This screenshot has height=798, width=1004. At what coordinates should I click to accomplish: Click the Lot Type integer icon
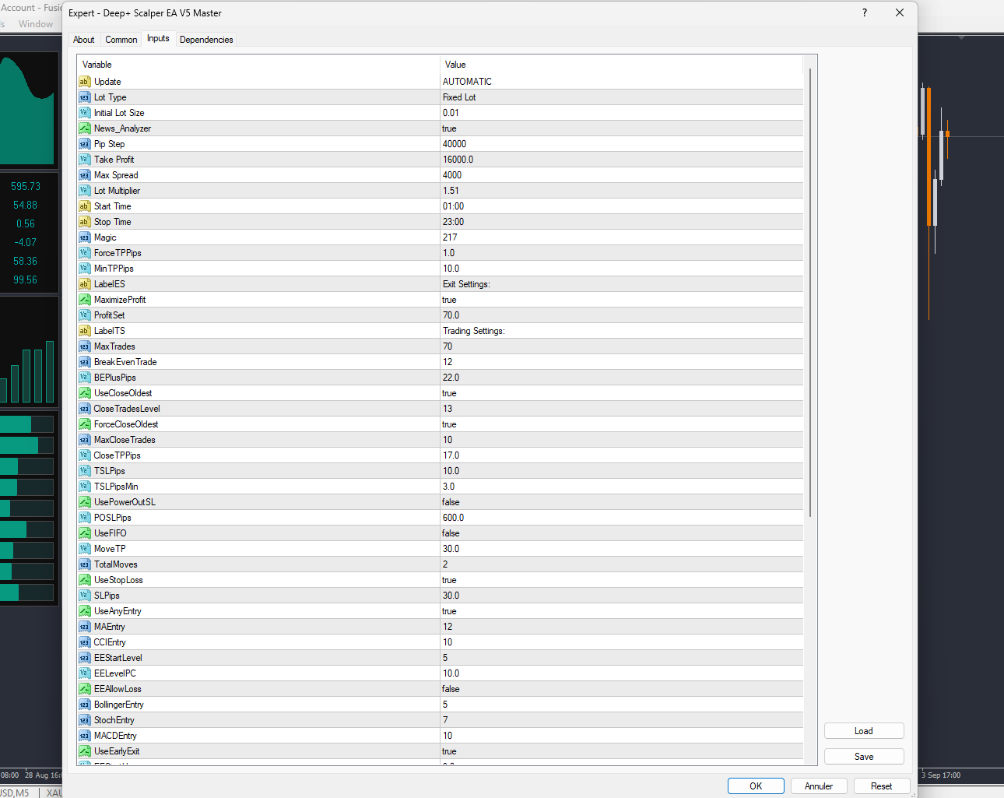tap(84, 97)
